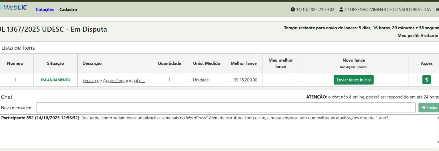Click the logout icon at the top right
Viewport: 439px width, 151px height.
(x=437, y=10)
